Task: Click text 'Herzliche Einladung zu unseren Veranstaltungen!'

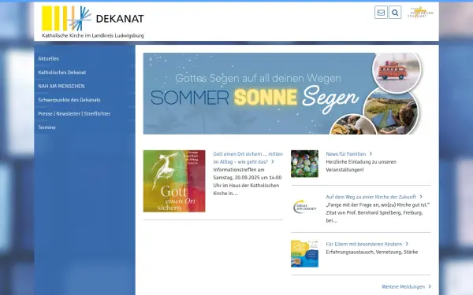Action: click(361, 166)
